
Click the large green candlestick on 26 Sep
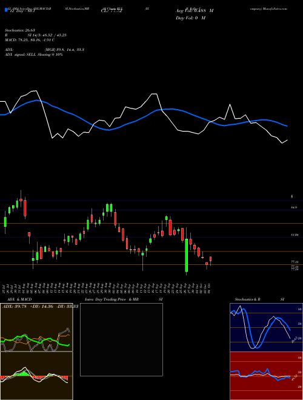(187, 255)
